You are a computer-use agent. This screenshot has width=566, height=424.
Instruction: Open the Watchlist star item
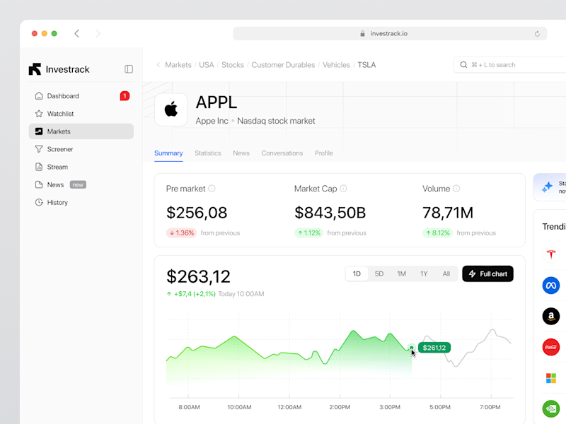coord(81,114)
